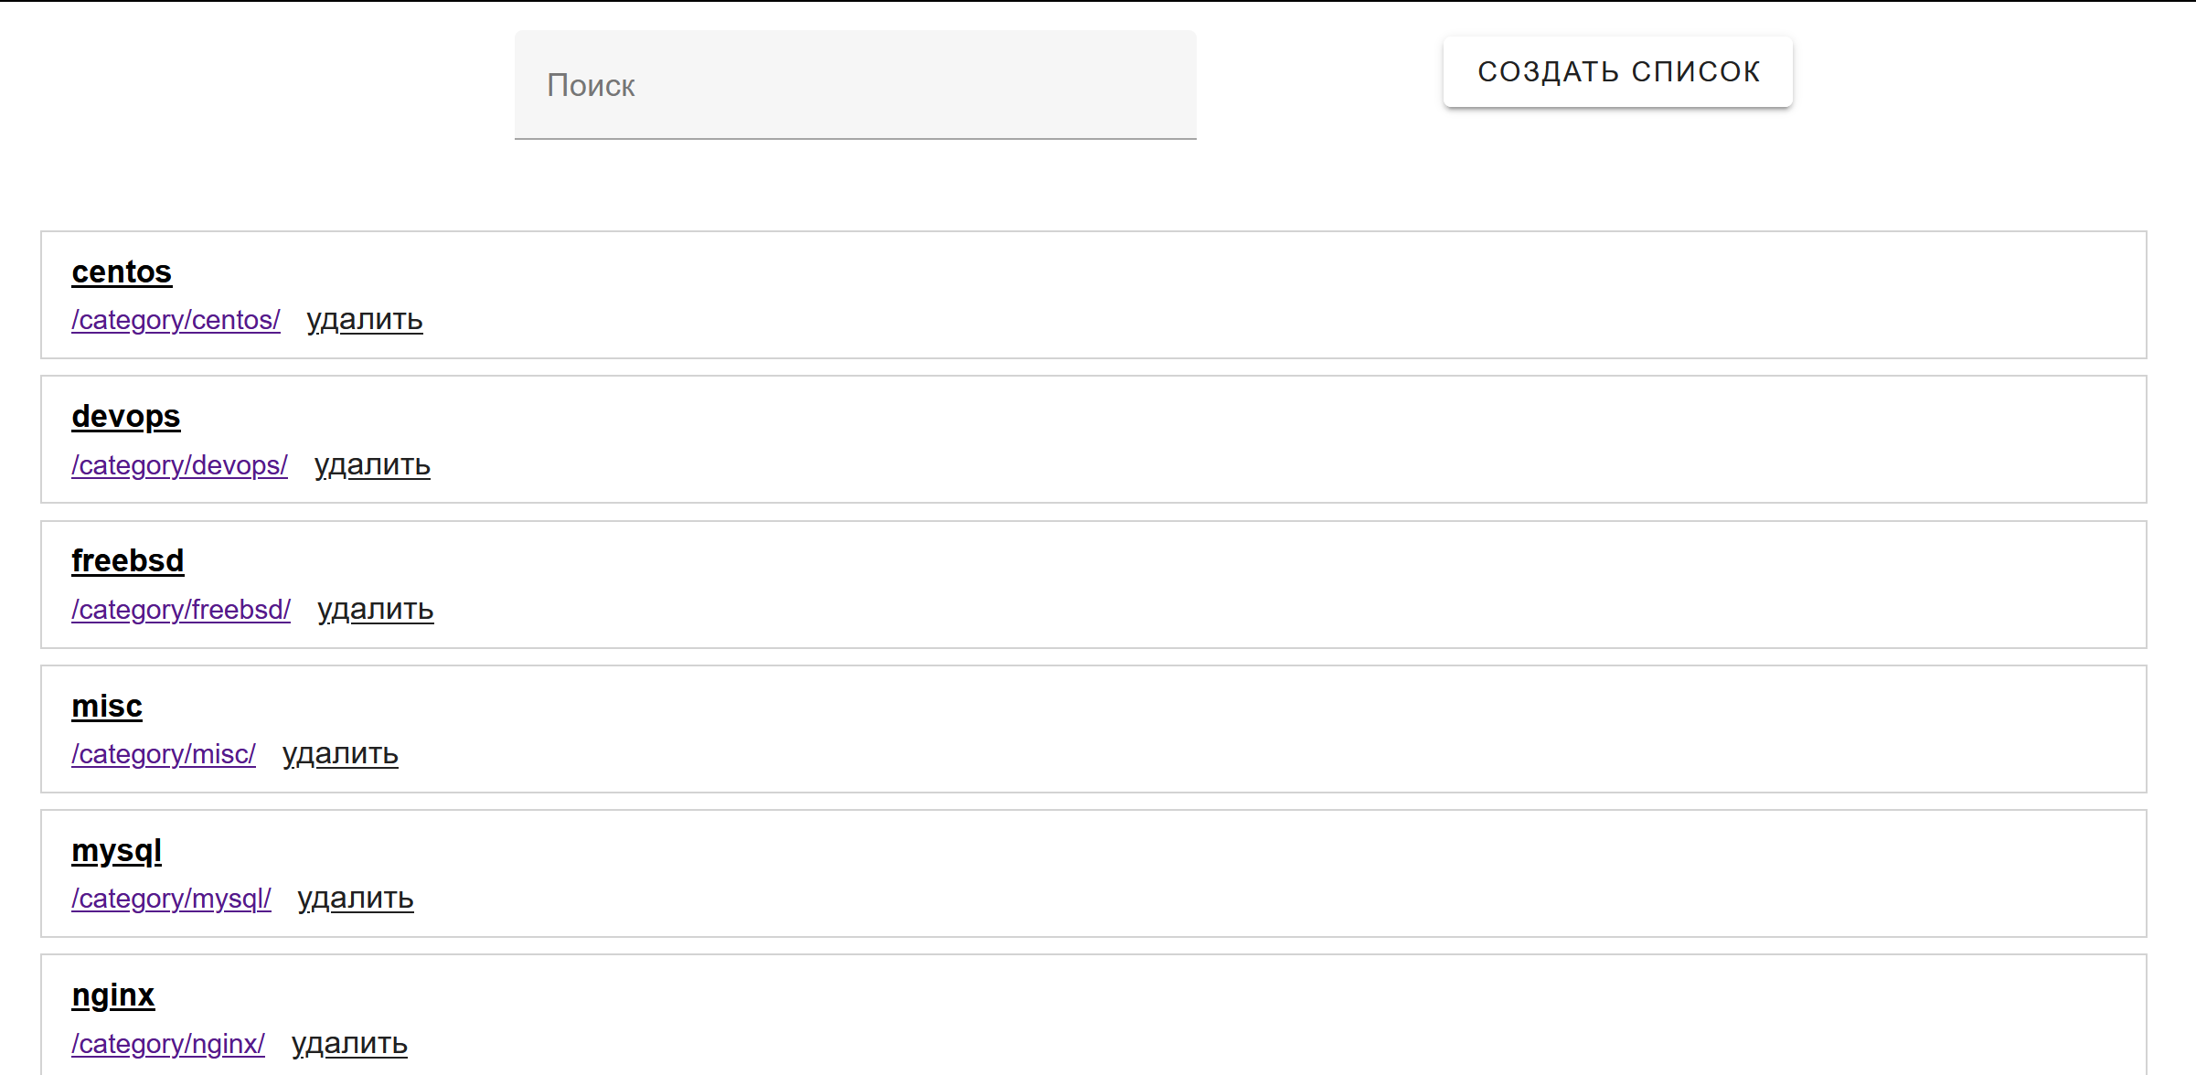Open the nginx list title
Image resolution: width=2196 pixels, height=1075 pixels.
tap(113, 995)
